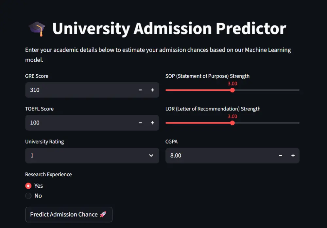Open the University Rating dropdown
Viewport: 327px width, 228px height.
click(x=88, y=156)
